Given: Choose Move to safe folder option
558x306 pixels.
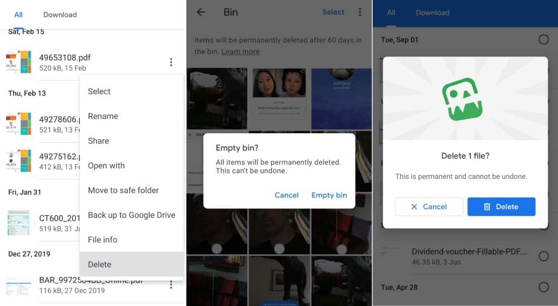Looking at the screenshot, I should click(131, 190).
